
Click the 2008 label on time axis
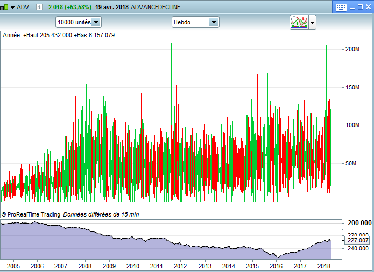coord(85,266)
